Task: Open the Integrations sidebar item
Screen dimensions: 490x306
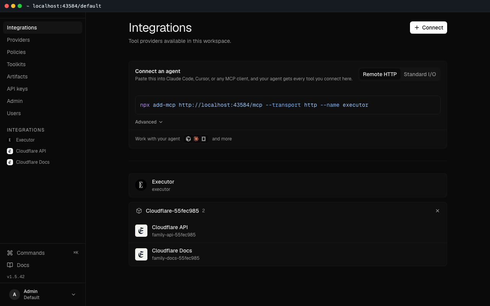Action: coord(42,28)
